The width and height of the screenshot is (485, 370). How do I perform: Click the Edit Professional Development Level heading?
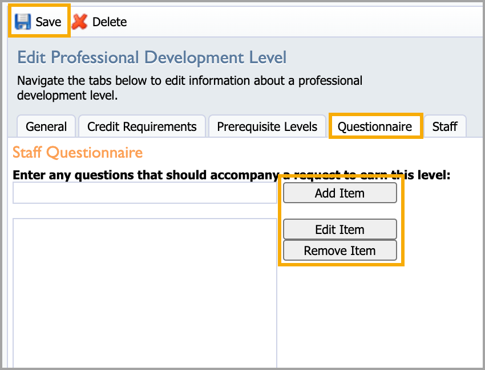point(152,57)
